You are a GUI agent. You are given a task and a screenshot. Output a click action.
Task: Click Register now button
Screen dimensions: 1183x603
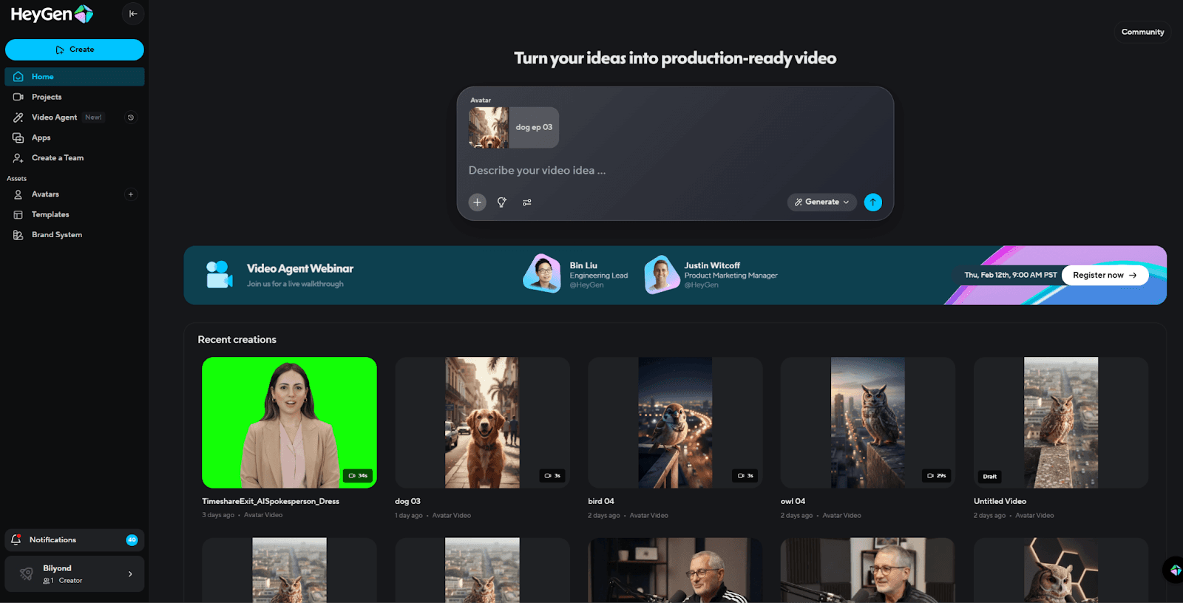coord(1105,275)
